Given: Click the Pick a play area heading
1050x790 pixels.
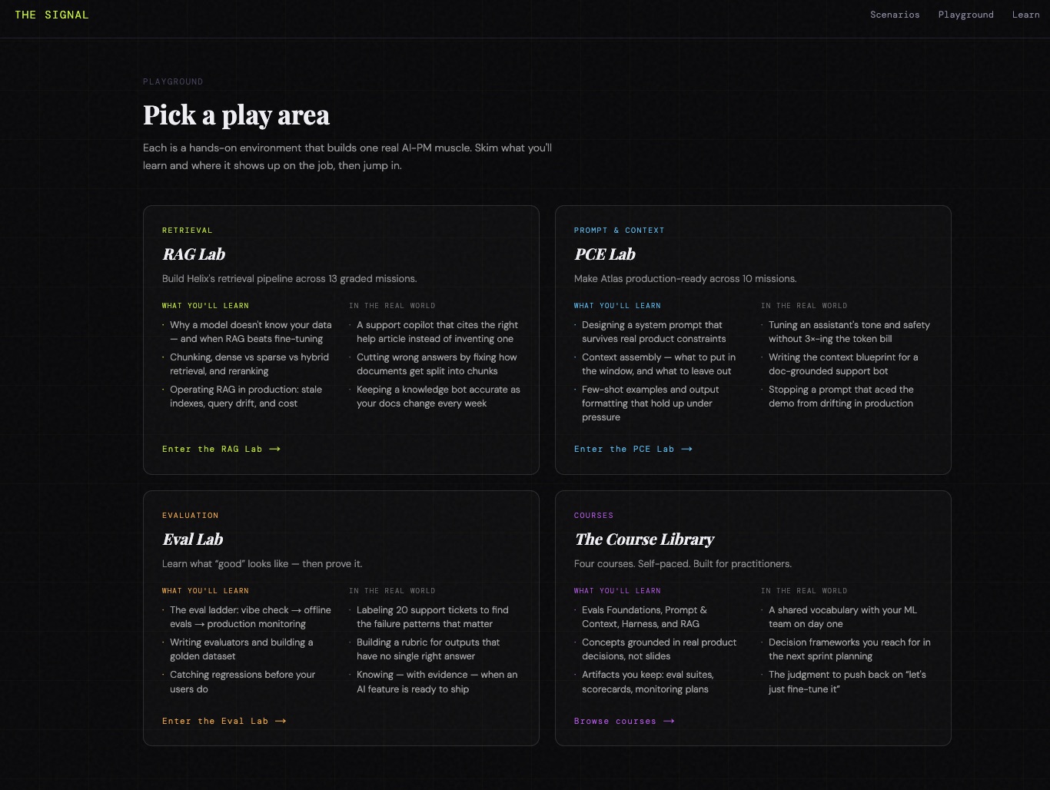Looking at the screenshot, I should [x=236, y=115].
